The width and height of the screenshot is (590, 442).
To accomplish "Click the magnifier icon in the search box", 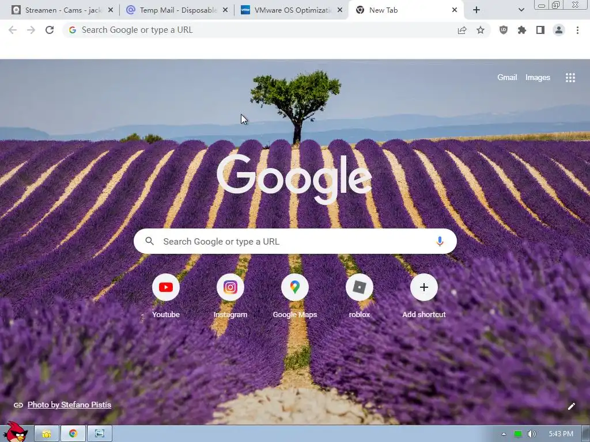I will coord(149,241).
